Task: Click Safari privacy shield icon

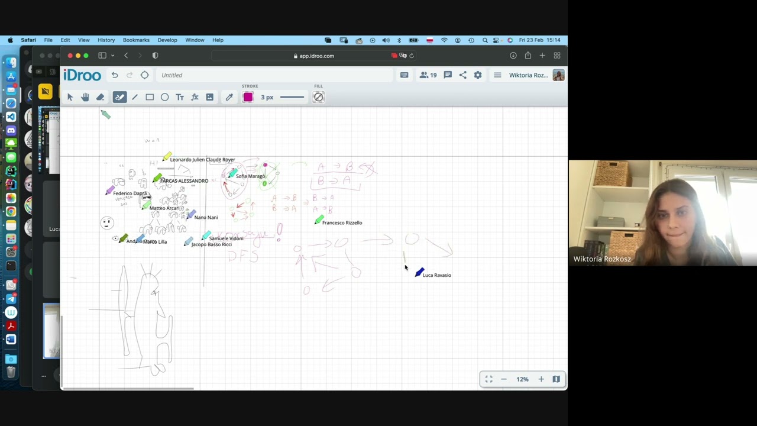Action: [155, 56]
